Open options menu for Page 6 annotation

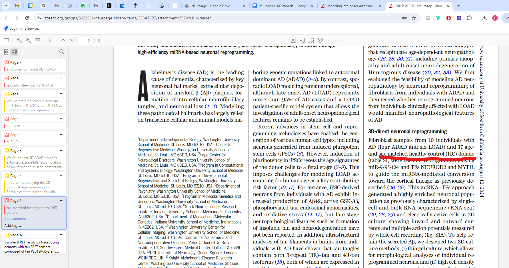[x=62, y=235]
